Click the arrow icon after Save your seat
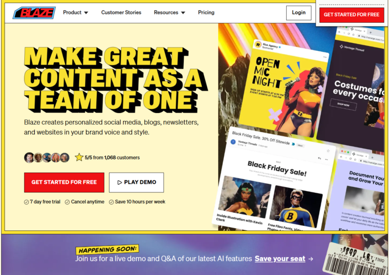This screenshot has height=275, width=389. 310,259
